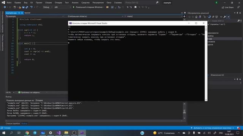This screenshot has height=136, width=243.
Task: Open File Explorer from the taskbar
Action: (66, 133)
